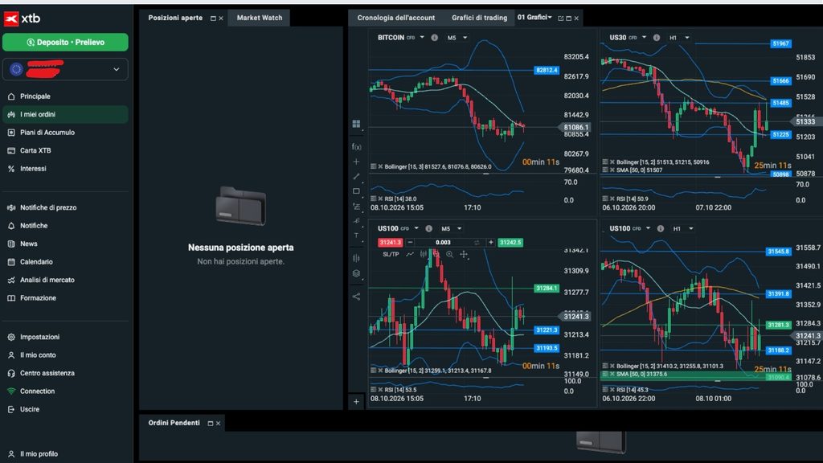The width and height of the screenshot is (823, 463).
Task: Open the BITCOIN M5 timeframe dropdown
Action: [x=457, y=38]
